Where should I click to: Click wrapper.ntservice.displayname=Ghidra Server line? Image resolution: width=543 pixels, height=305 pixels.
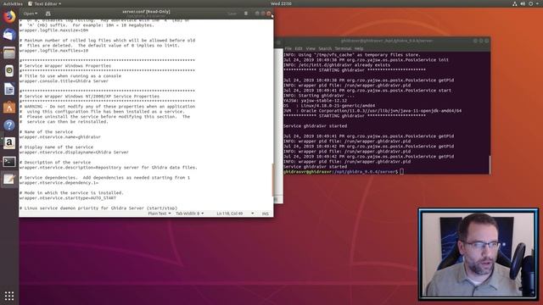pyautogui.click(x=74, y=152)
